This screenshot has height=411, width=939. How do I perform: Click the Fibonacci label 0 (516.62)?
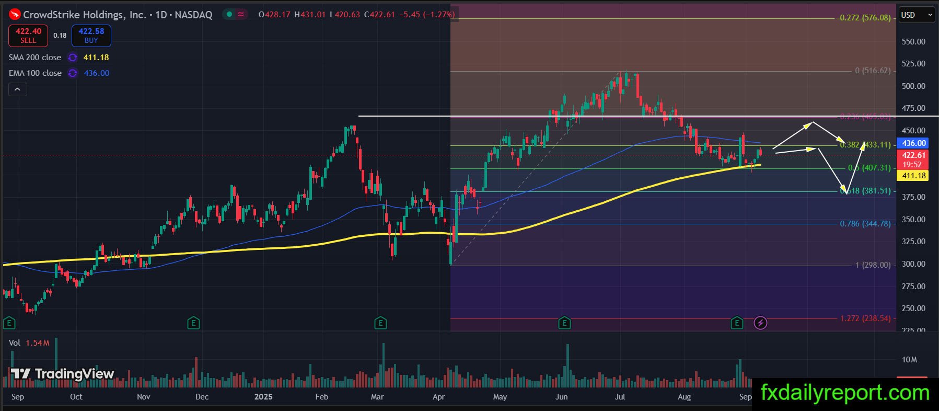873,71
